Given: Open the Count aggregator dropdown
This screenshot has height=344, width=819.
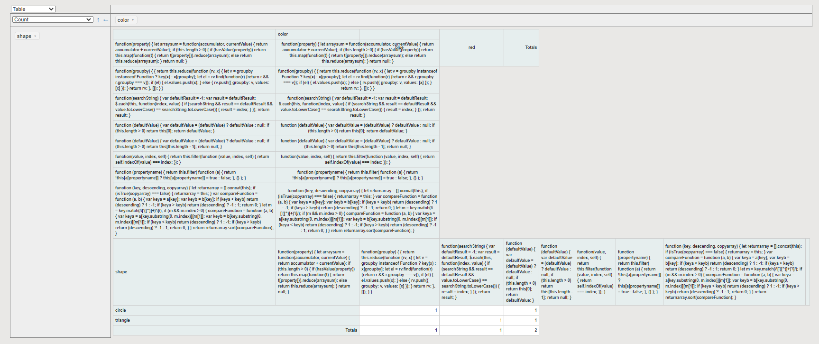Looking at the screenshot, I should [x=53, y=19].
